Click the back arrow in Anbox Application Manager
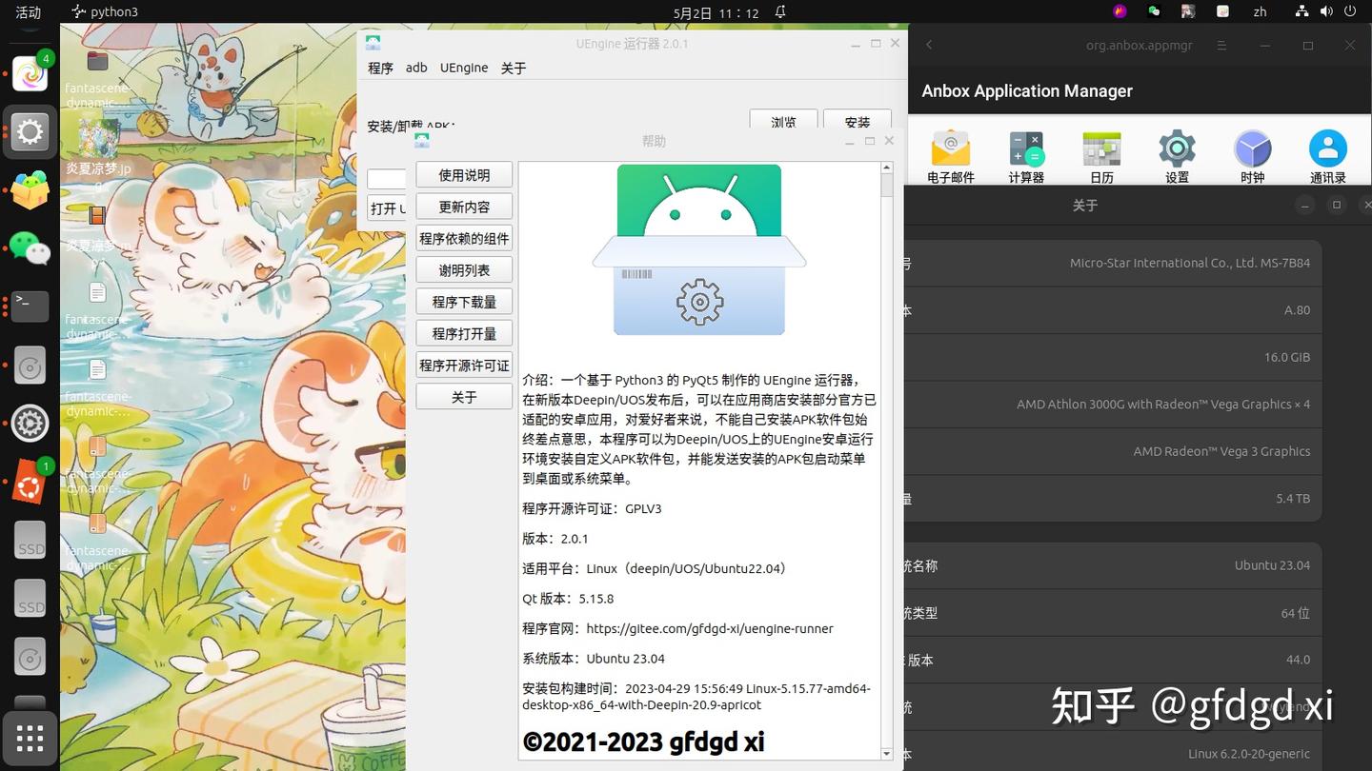Screen dimensions: 1372x771 [928, 45]
